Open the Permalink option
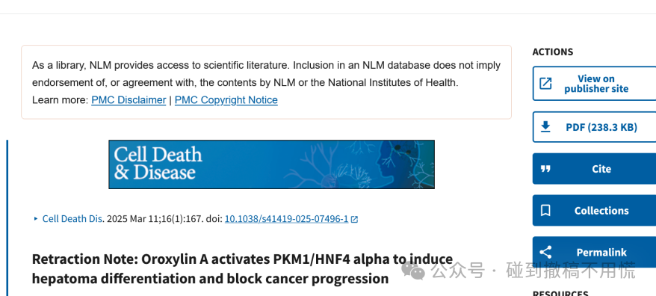 pos(594,252)
